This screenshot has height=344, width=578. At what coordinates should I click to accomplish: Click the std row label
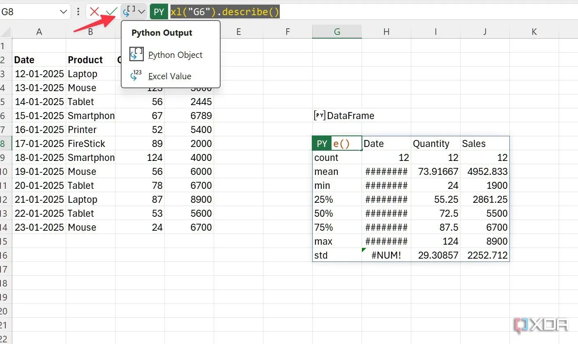click(x=337, y=255)
